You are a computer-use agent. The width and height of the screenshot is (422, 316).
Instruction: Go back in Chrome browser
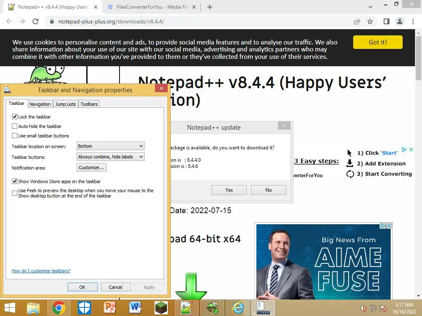tap(9, 21)
